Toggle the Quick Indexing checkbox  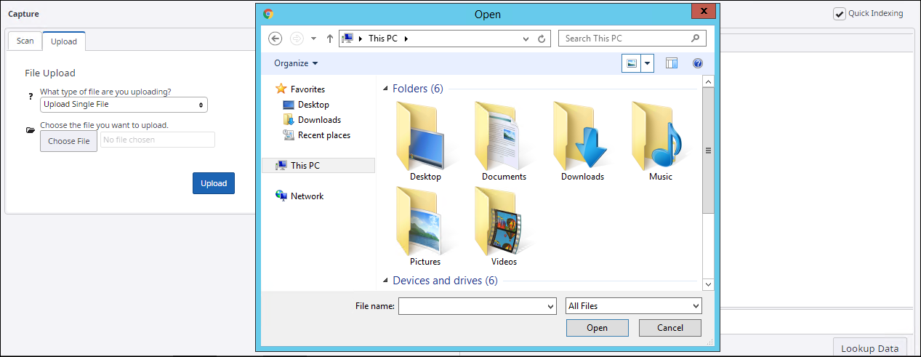(840, 14)
